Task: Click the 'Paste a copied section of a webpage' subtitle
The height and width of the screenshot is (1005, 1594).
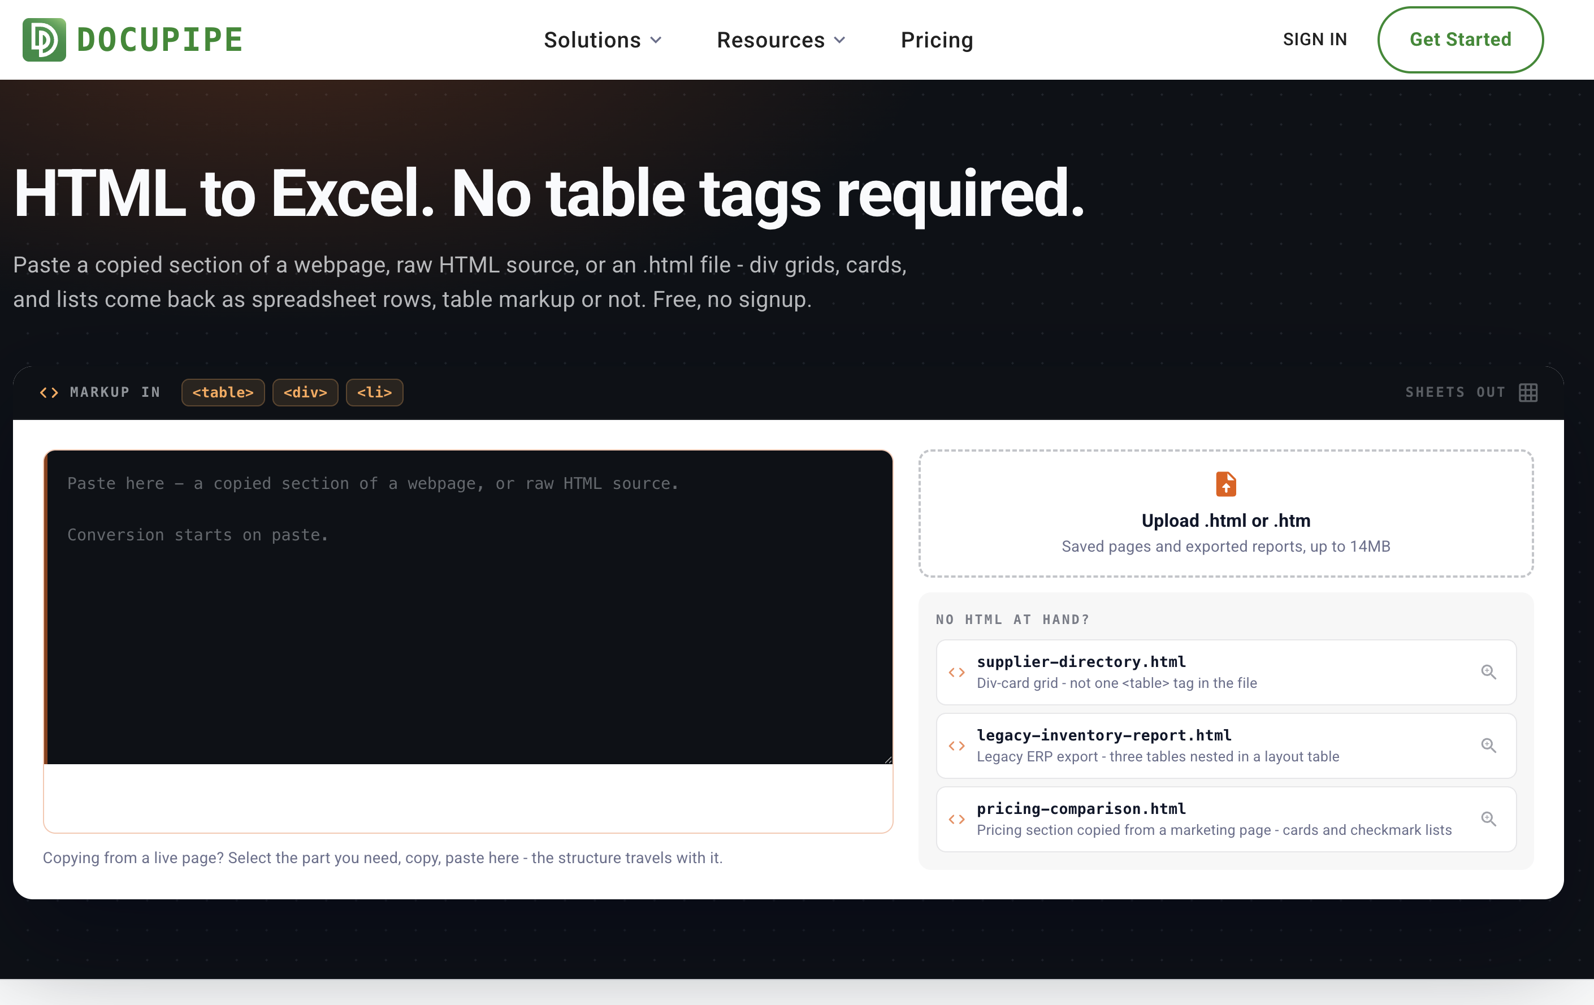Action: pos(460,282)
